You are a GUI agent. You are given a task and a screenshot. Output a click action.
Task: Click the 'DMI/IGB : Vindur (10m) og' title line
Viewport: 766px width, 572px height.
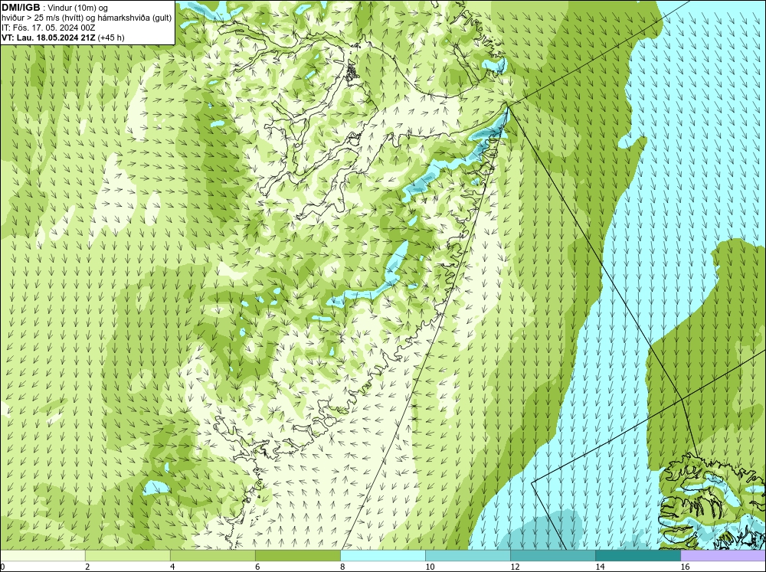(54, 8)
